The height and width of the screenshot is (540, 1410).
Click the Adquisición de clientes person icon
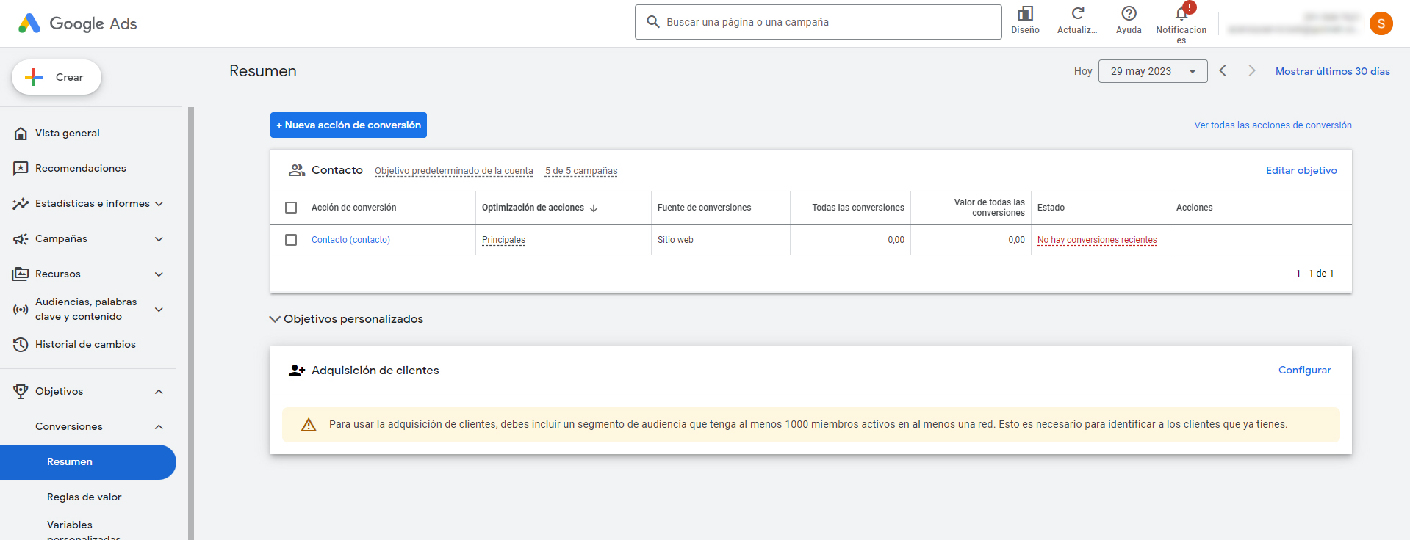(x=297, y=371)
